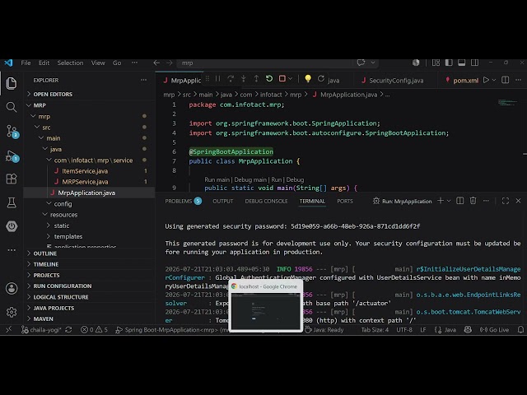Open the SecurityConfig.java editor tab

tap(393, 81)
